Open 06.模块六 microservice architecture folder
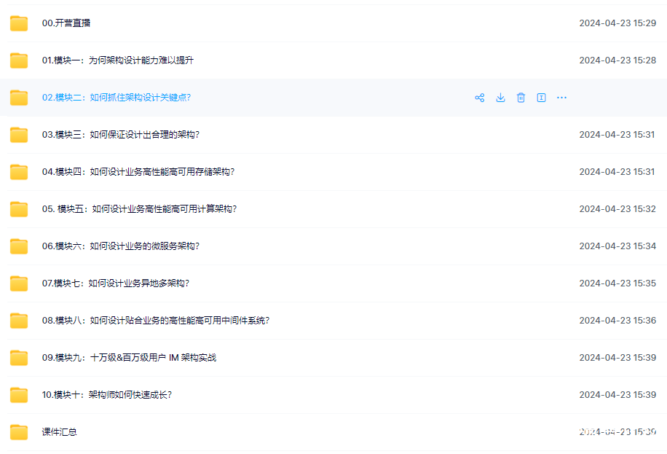This screenshot has height=454, width=667. [120, 246]
